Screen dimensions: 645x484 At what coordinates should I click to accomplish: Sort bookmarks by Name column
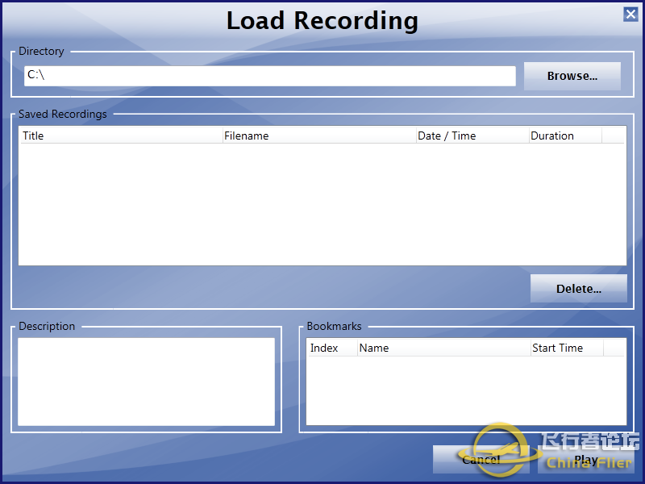coord(443,348)
